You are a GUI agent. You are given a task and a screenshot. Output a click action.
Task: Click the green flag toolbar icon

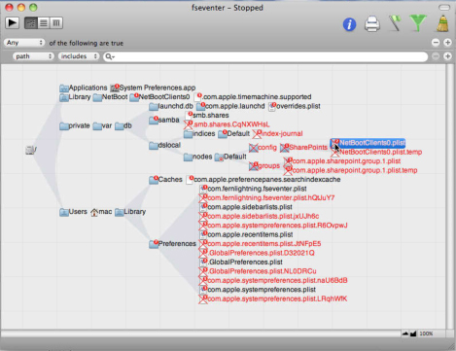point(395,23)
